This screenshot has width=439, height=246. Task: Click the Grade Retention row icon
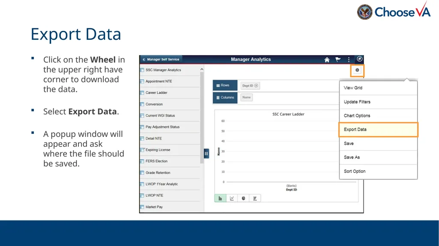pyautogui.click(x=142, y=173)
